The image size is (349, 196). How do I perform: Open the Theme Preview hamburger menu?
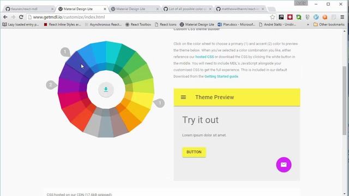[x=183, y=97]
